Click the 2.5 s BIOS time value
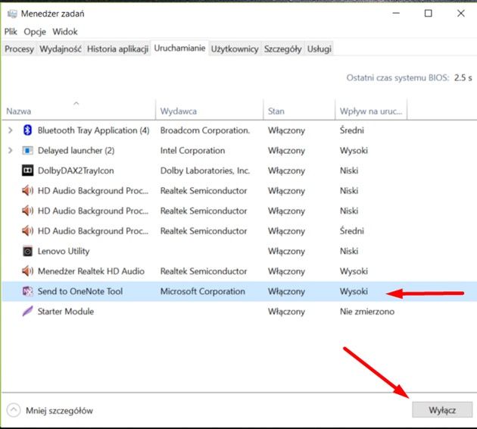Viewport: 477px width, 429px height. [x=463, y=77]
